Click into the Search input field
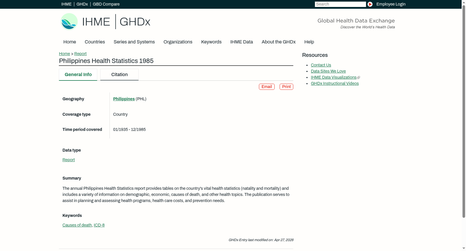 [x=340, y=4]
